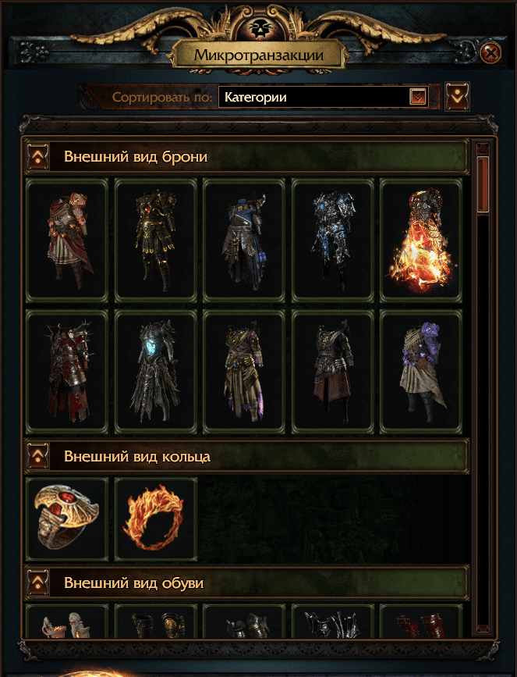Image resolution: width=517 pixels, height=677 pixels.
Task: Choose the blue coat armour skin
Action: click(x=243, y=241)
